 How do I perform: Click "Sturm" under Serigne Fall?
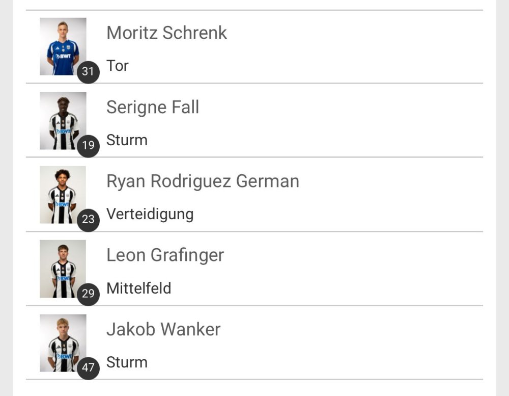(x=127, y=140)
